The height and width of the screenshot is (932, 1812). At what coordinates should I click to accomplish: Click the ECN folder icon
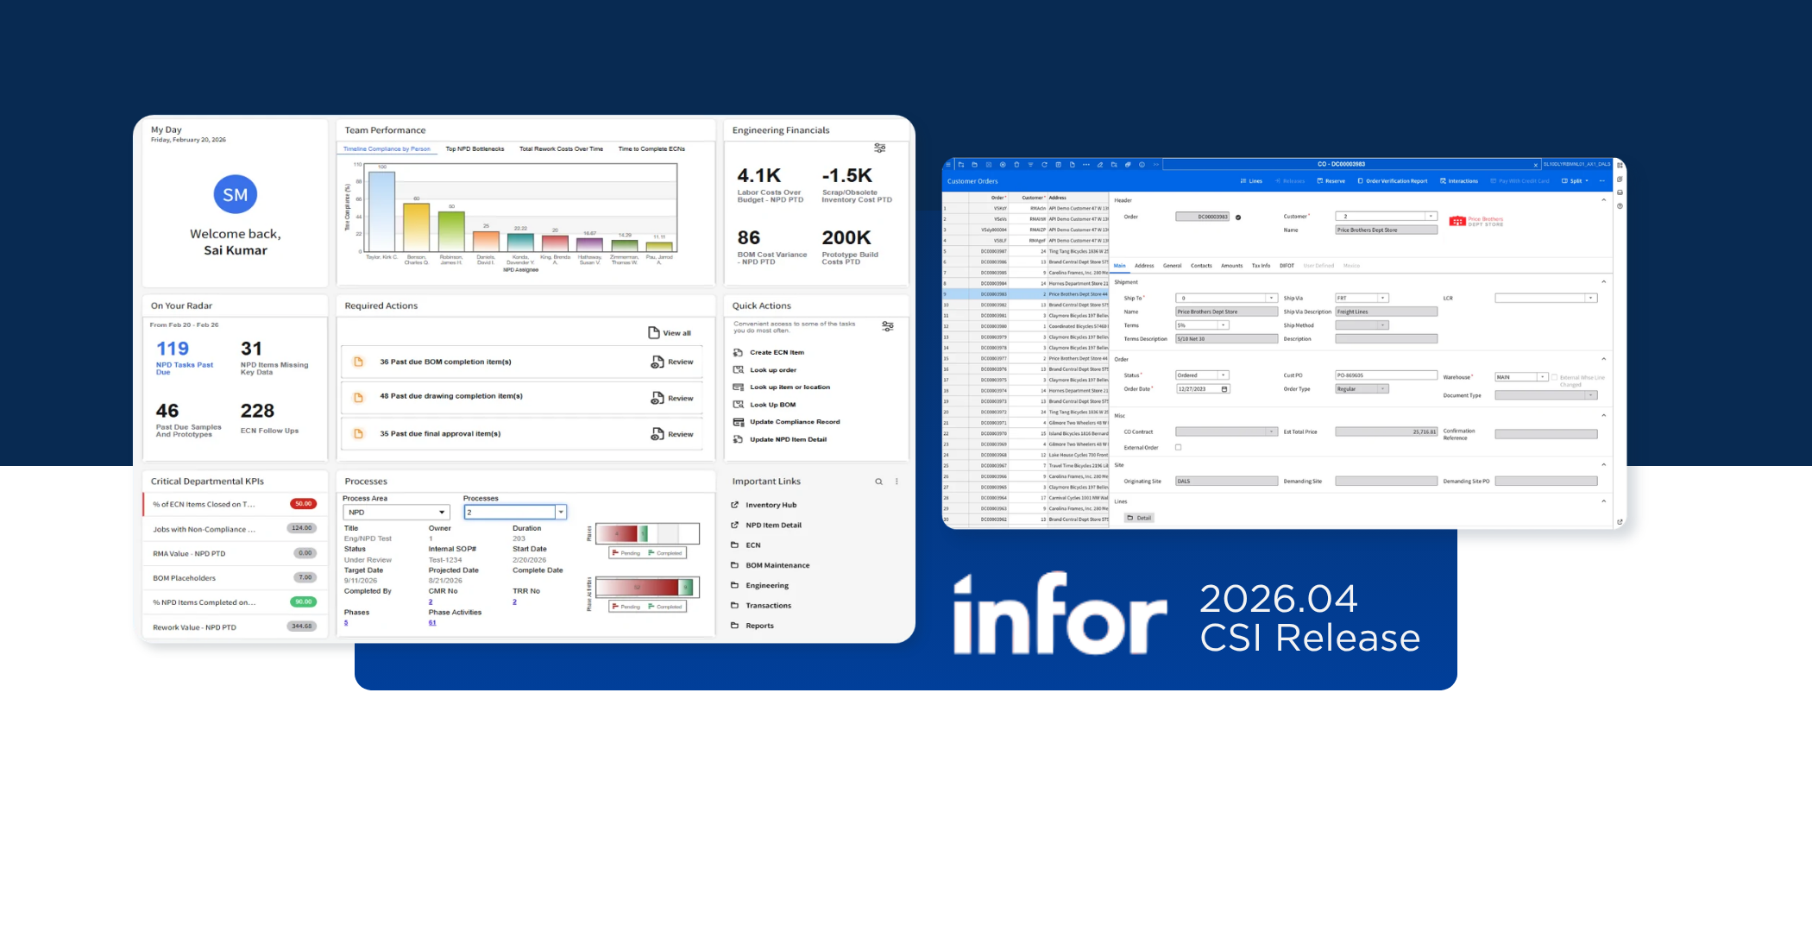coord(735,545)
